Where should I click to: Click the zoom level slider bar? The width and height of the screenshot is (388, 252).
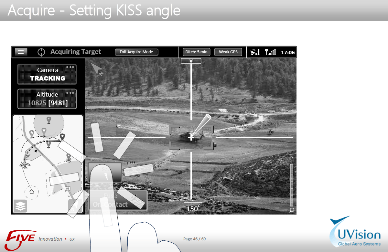pyautogui.click(x=292, y=185)
